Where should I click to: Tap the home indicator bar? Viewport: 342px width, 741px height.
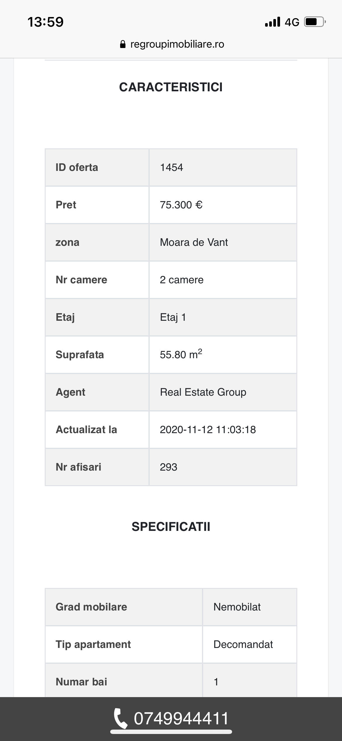pos(171,732)
